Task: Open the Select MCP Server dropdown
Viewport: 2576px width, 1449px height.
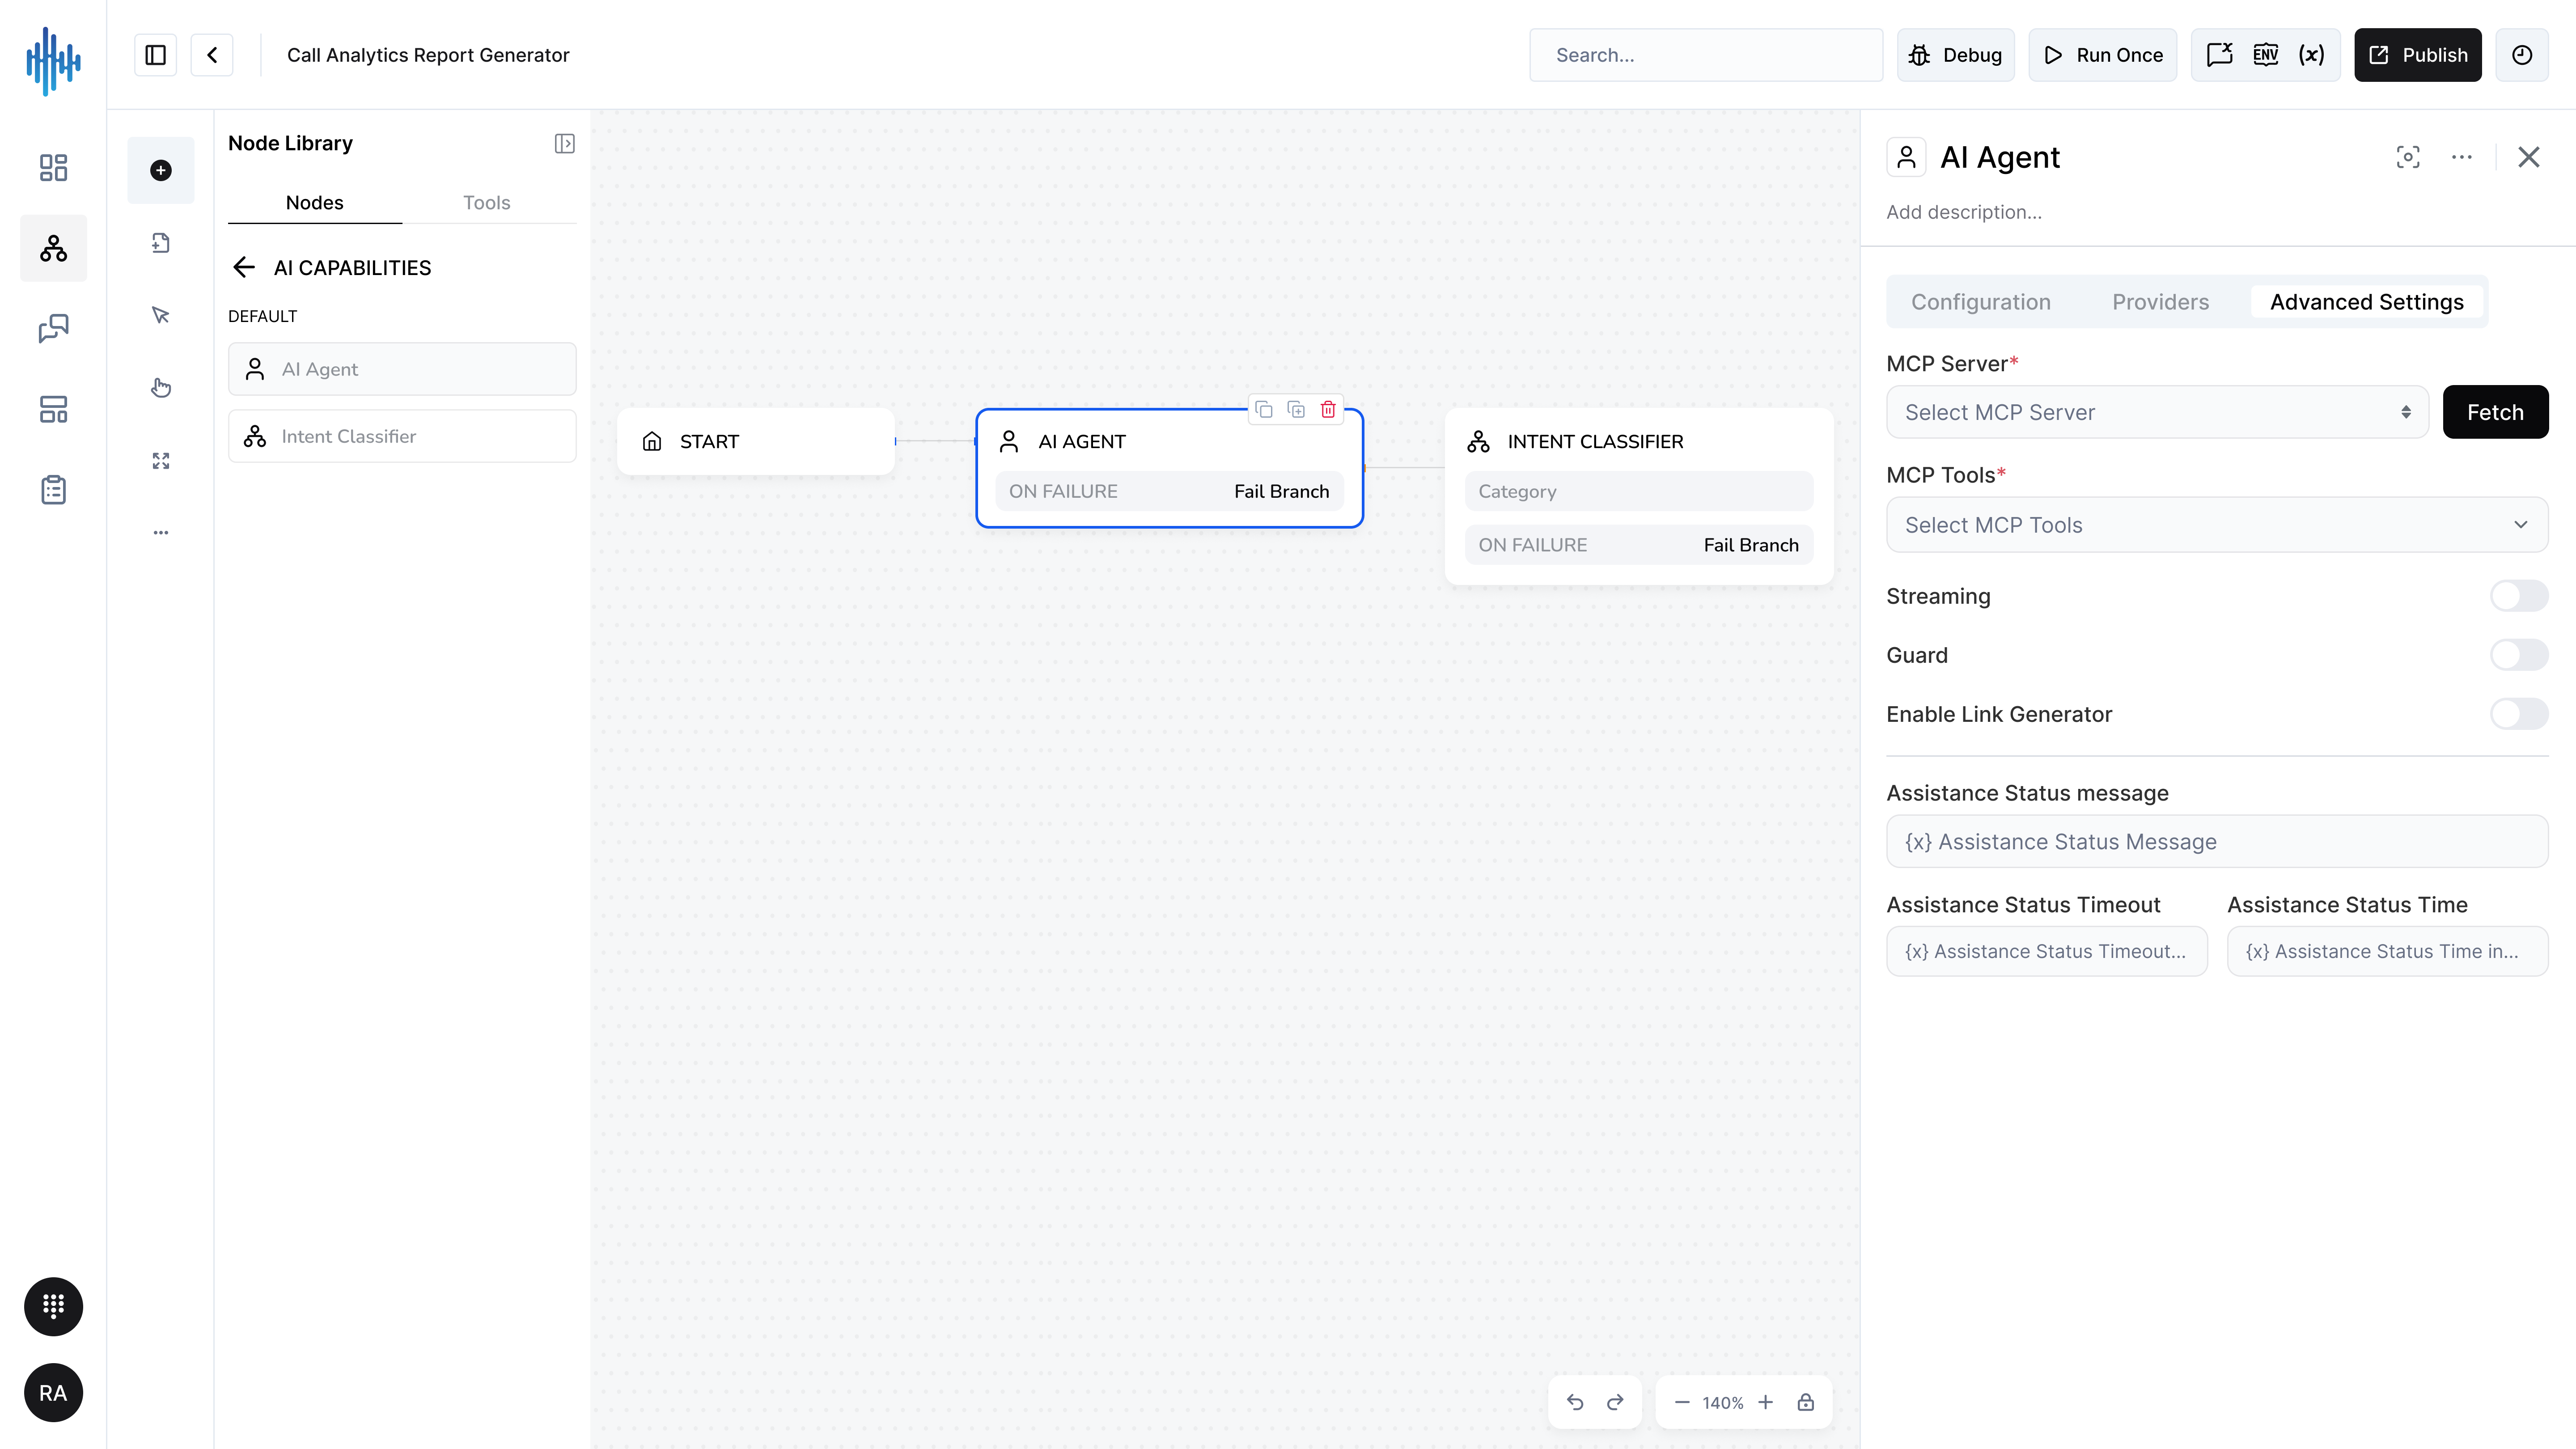Action: [2157, 412]
